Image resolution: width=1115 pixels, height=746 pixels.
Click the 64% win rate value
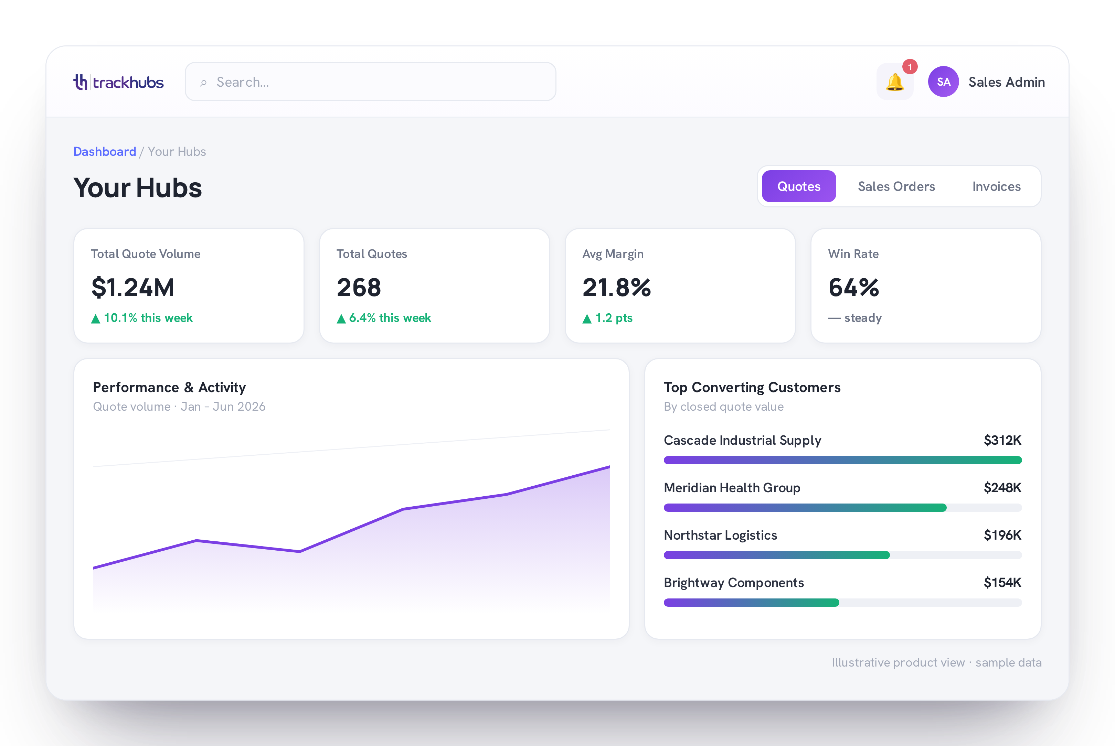(x=853, y=288)
